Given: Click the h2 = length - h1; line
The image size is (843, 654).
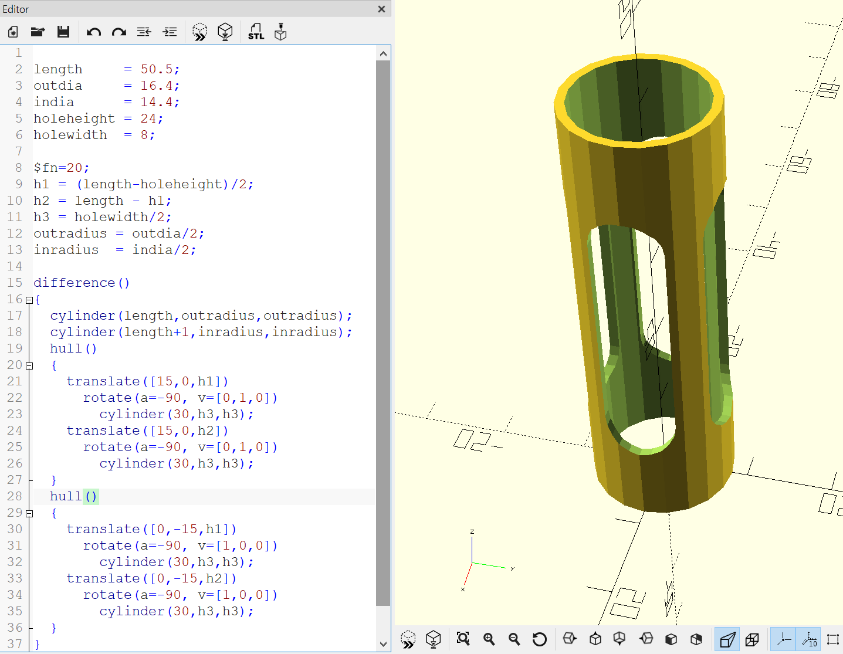Looking at the screenshot, I should click(x=103, y=201).
